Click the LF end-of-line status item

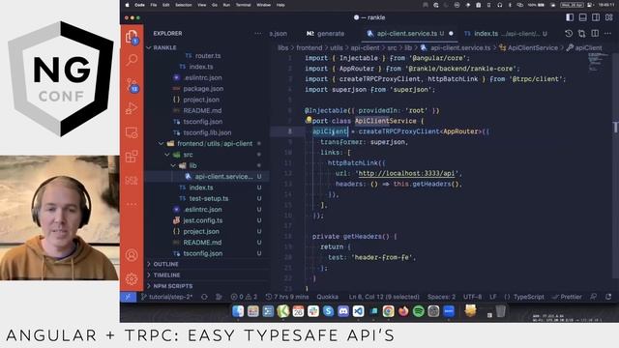(493, 297)
